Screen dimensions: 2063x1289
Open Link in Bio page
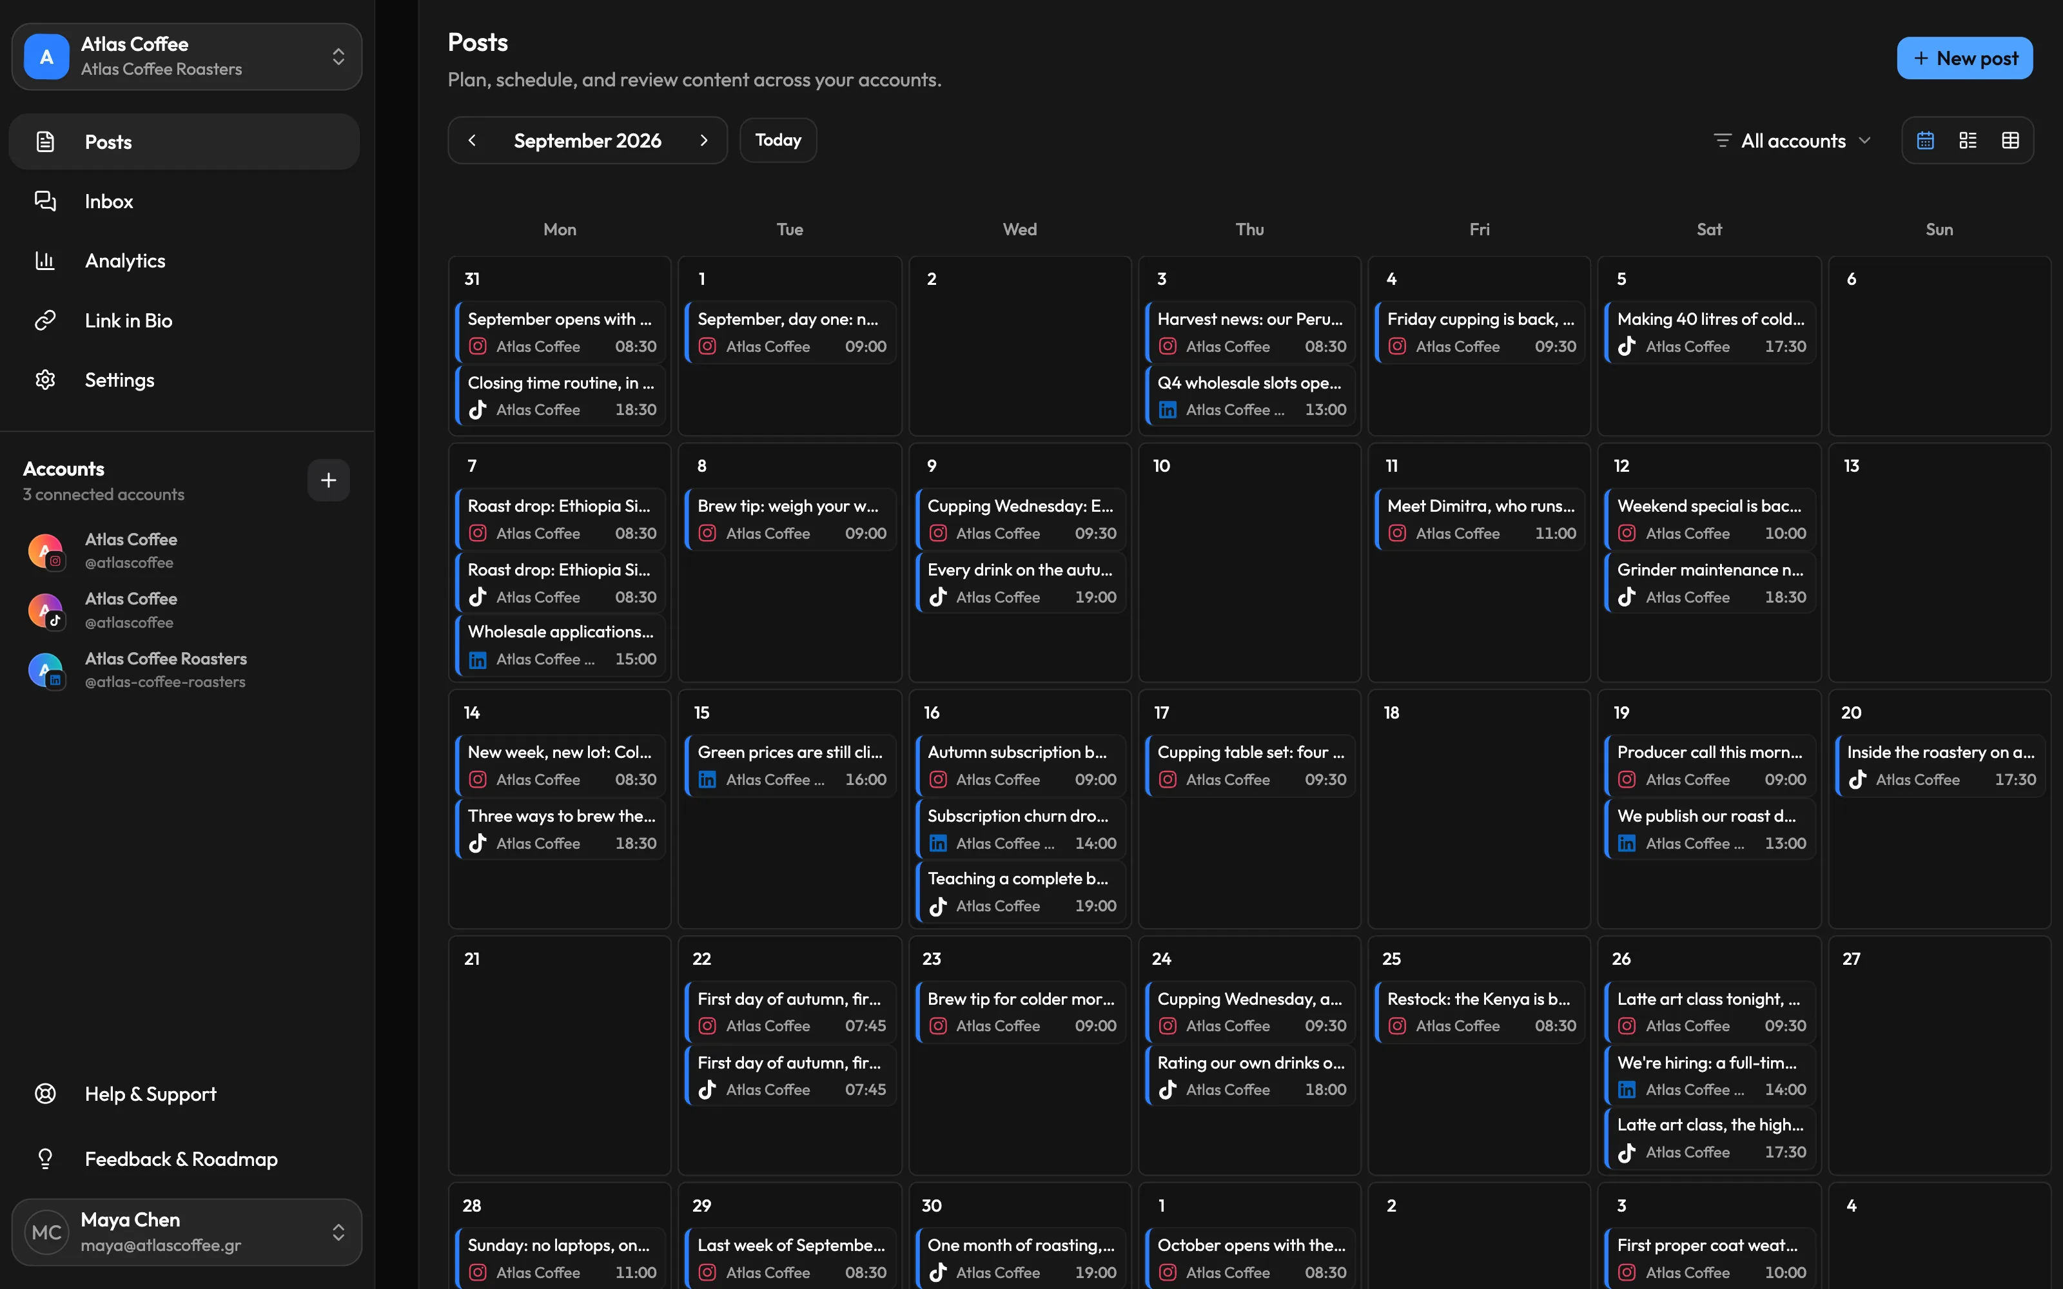(184, 320)
